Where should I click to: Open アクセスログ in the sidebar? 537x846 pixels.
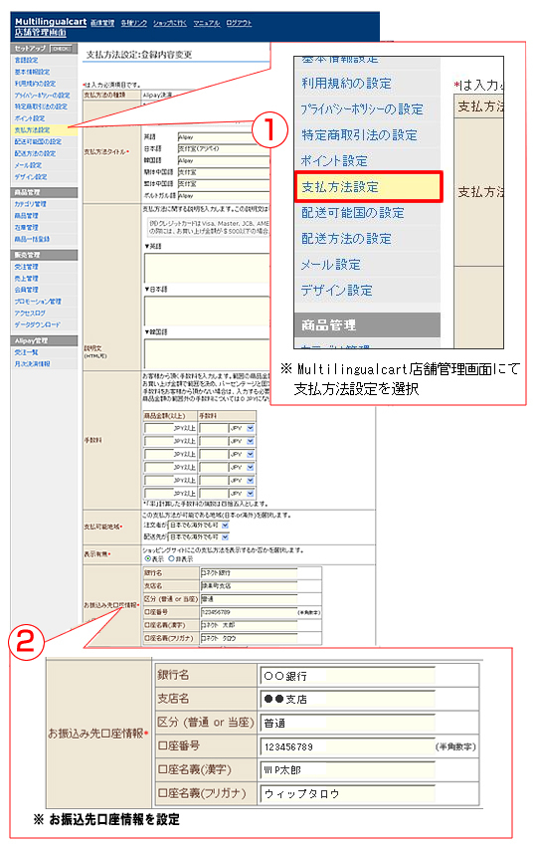point(30,313)
